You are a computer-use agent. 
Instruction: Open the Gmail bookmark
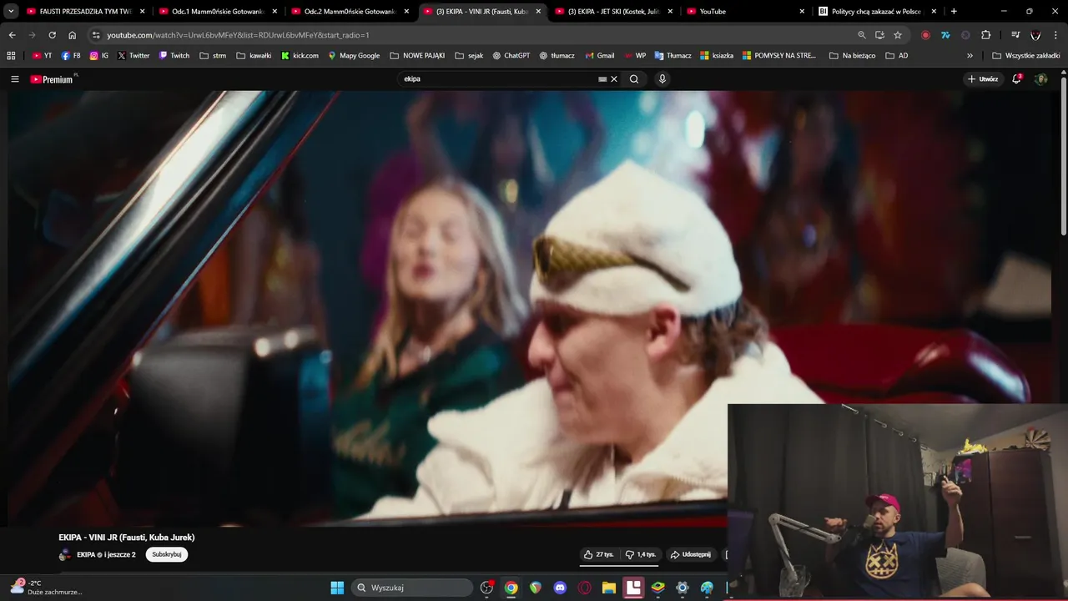598,56
